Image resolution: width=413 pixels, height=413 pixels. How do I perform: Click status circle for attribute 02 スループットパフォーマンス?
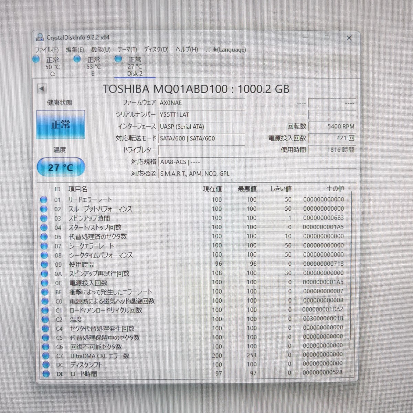tap(44, 209)
